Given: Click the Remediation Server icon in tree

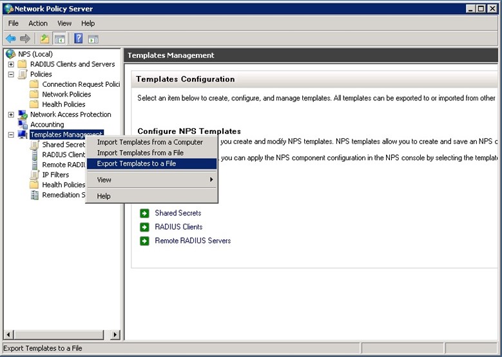Looking at the screenshot, I should point(35,195).
